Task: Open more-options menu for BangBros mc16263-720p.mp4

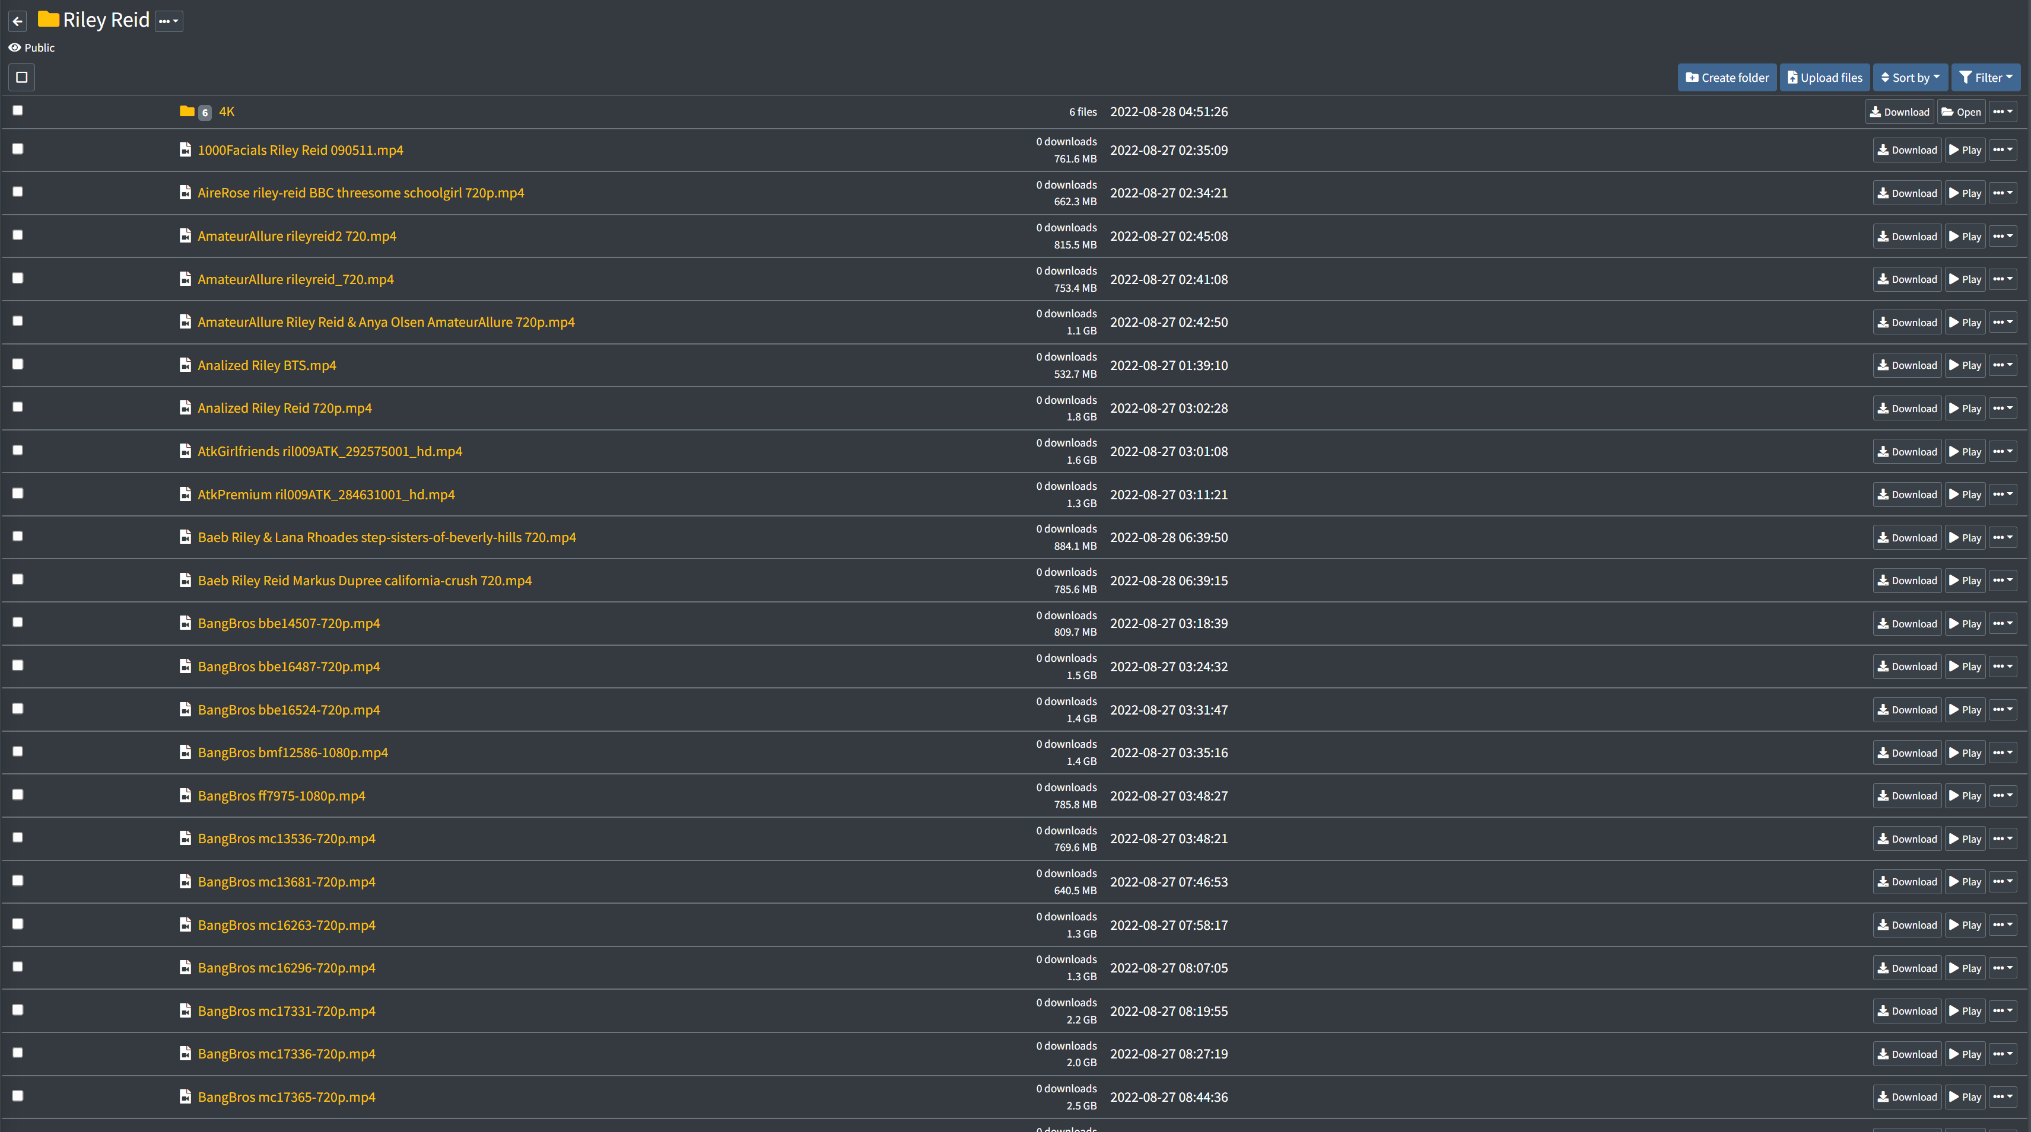Action: 2003,925
